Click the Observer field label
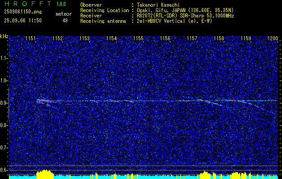The image size is (282, 179). point(91,5)
